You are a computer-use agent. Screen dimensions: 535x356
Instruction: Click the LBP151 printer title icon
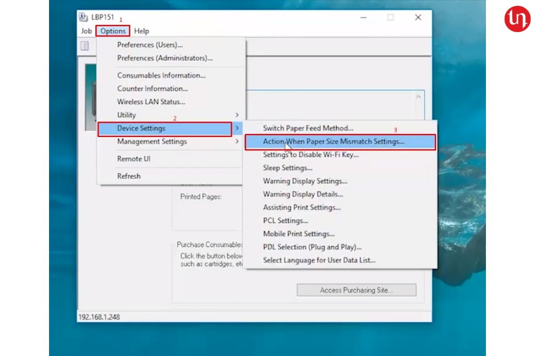tap(83, 17)
